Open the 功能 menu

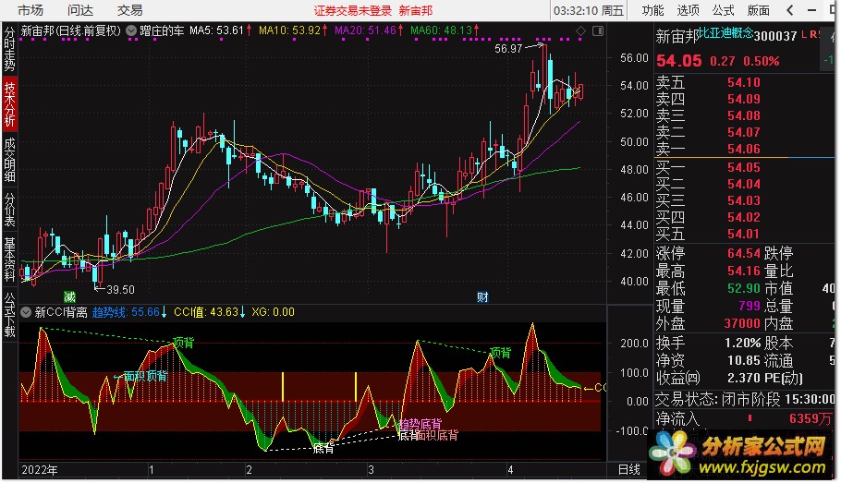pos(652,10)
